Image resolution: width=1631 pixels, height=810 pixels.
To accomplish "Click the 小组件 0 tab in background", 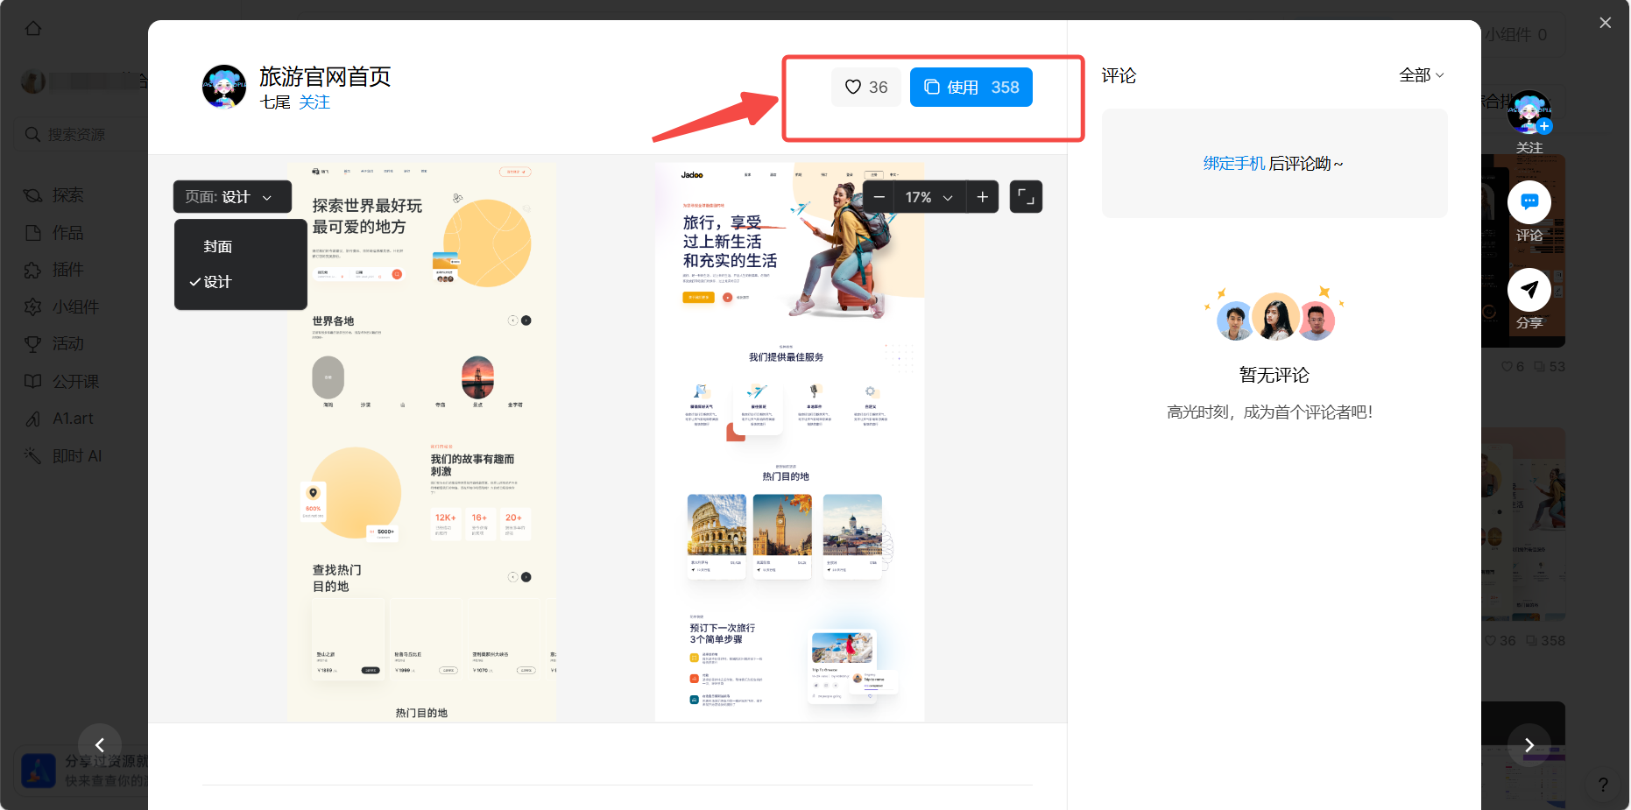I will click(x=1515, y=35).
